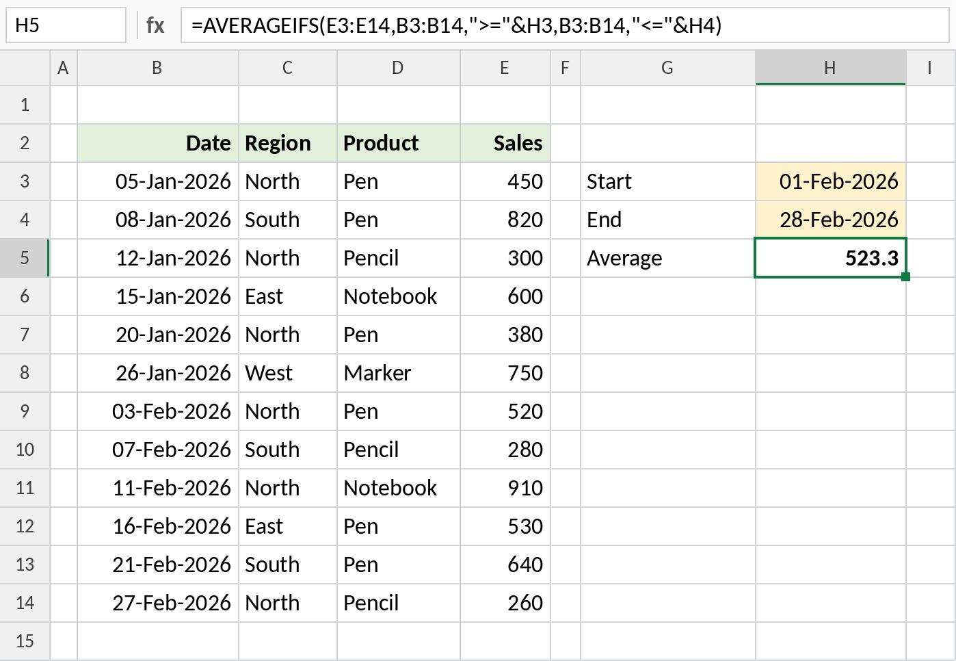This screenshot has height=661, width=956.
Task: Select column E header
Action: tap(505, 68)
